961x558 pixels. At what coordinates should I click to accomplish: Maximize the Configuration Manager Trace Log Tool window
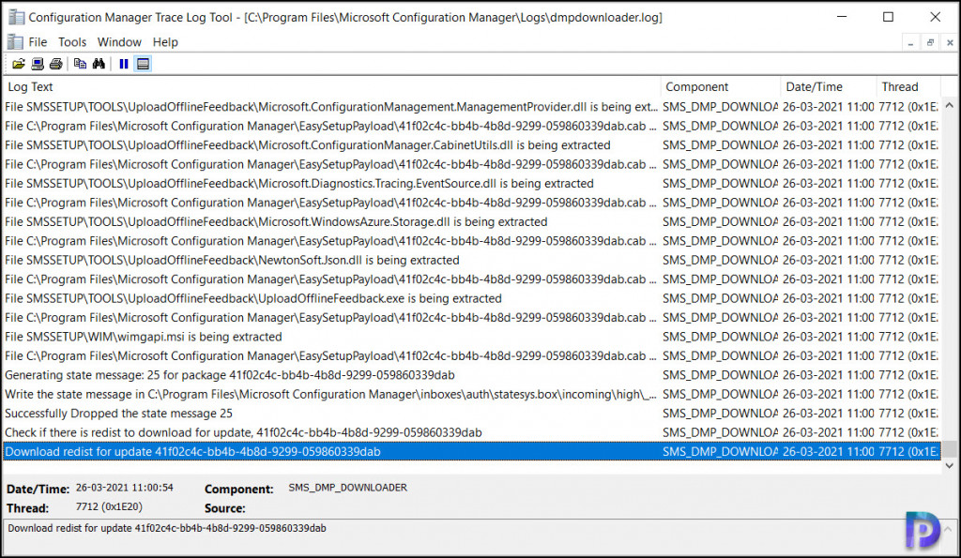click(888, 17)
